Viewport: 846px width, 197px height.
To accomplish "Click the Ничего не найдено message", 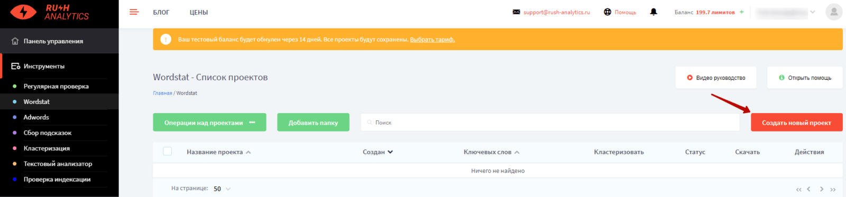I will pos(498,171).
